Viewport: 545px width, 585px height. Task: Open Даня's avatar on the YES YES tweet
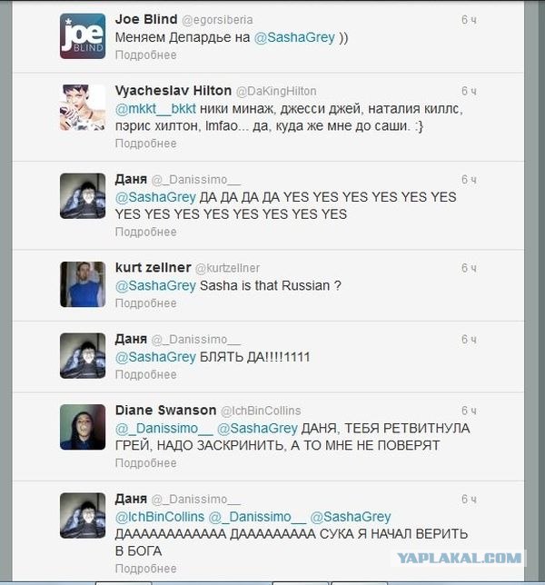point(83,196)
